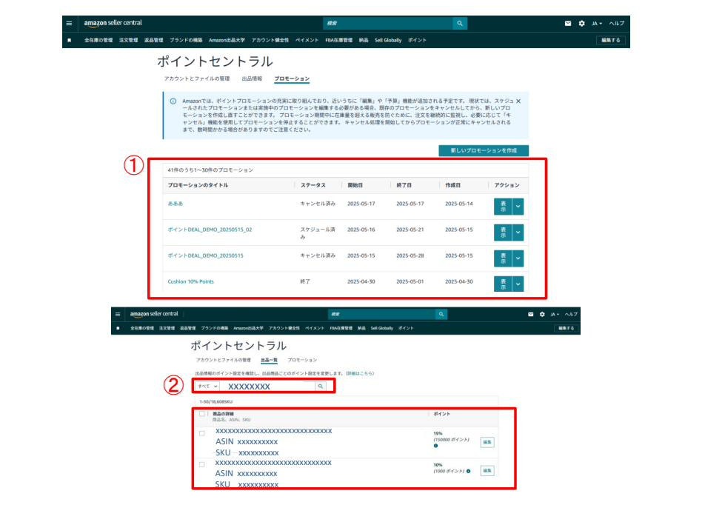Screen dimensions: 705x505
Task: Focus the XXXXXXXX product search field
Action: click(x=267, y=387)
